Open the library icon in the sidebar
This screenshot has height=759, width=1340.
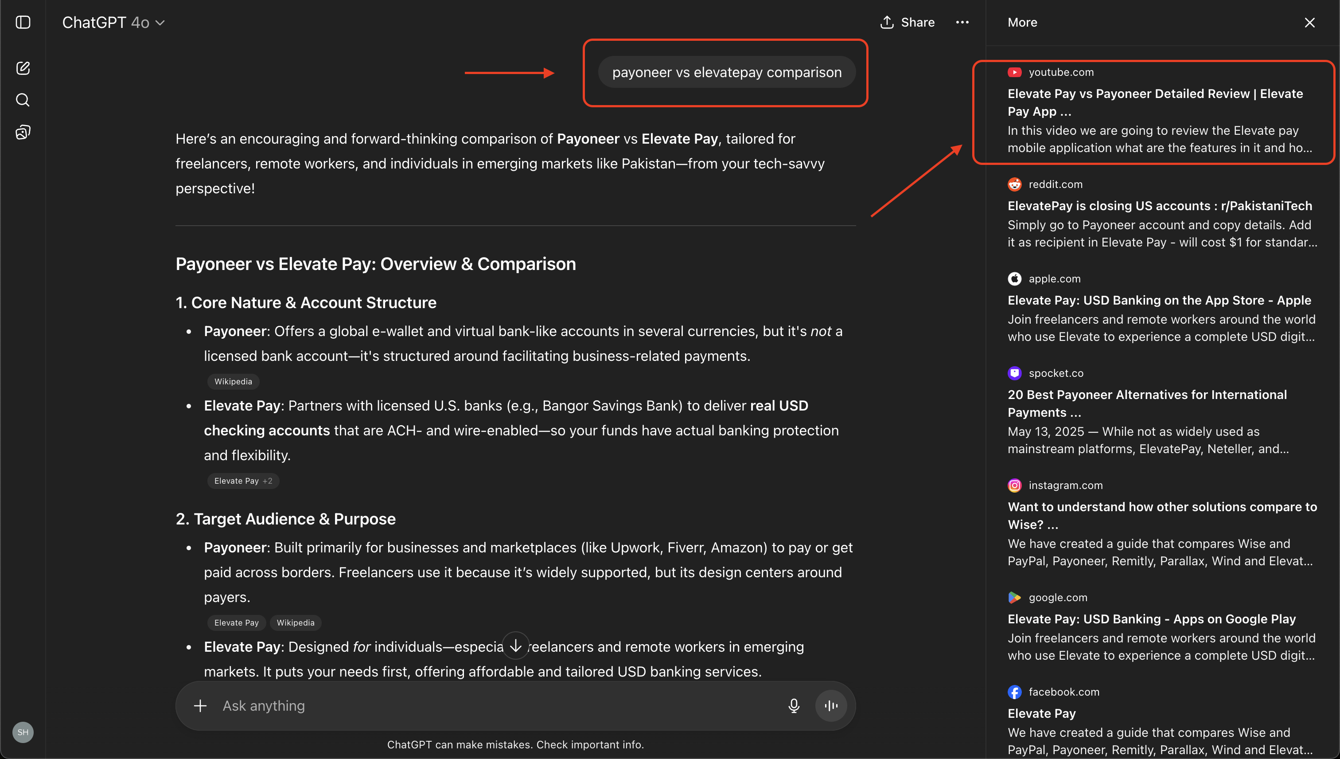[x=23, y=132]
